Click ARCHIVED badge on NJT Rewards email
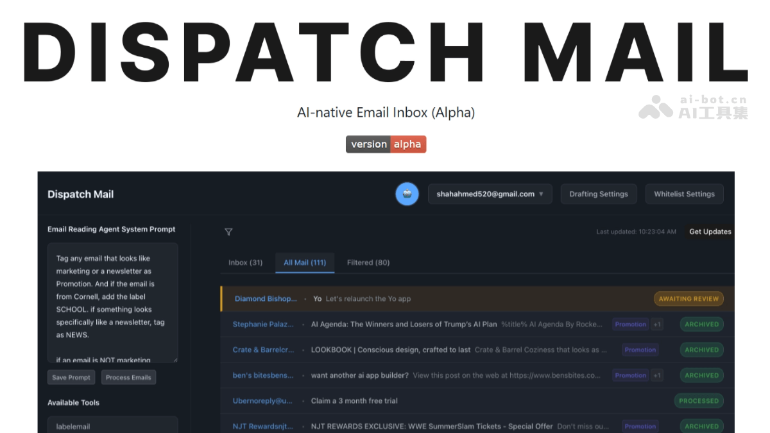The width and height of the screenshot is (770, 433). click(x=701, y=425)
